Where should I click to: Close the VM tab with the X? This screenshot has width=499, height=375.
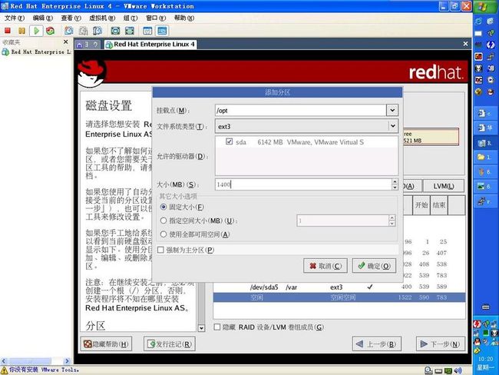click(x=465, y=44)
